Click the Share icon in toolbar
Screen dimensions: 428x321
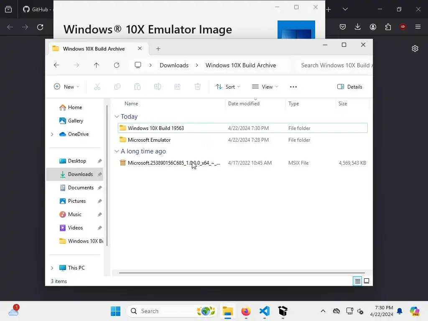(x=177, y=87)
